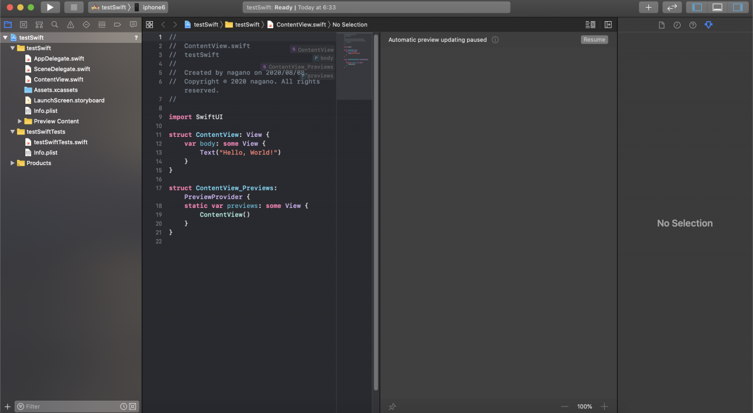Collapse the testSwiftTests folder
The image size is (753, 413).
[x=12, y=132]
